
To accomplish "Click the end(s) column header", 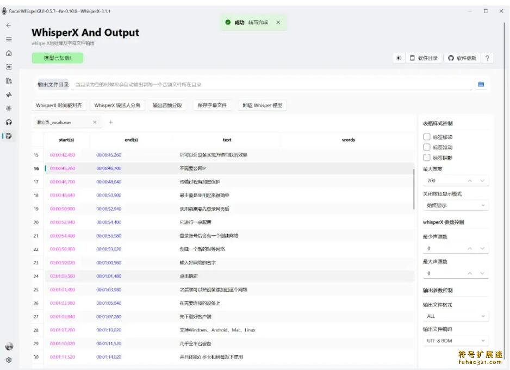I will (x=131, y=140).
